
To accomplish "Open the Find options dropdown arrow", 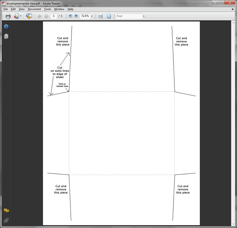I will [144, 16].
